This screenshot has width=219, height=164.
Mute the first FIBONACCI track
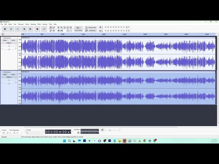tap(5, 40)
